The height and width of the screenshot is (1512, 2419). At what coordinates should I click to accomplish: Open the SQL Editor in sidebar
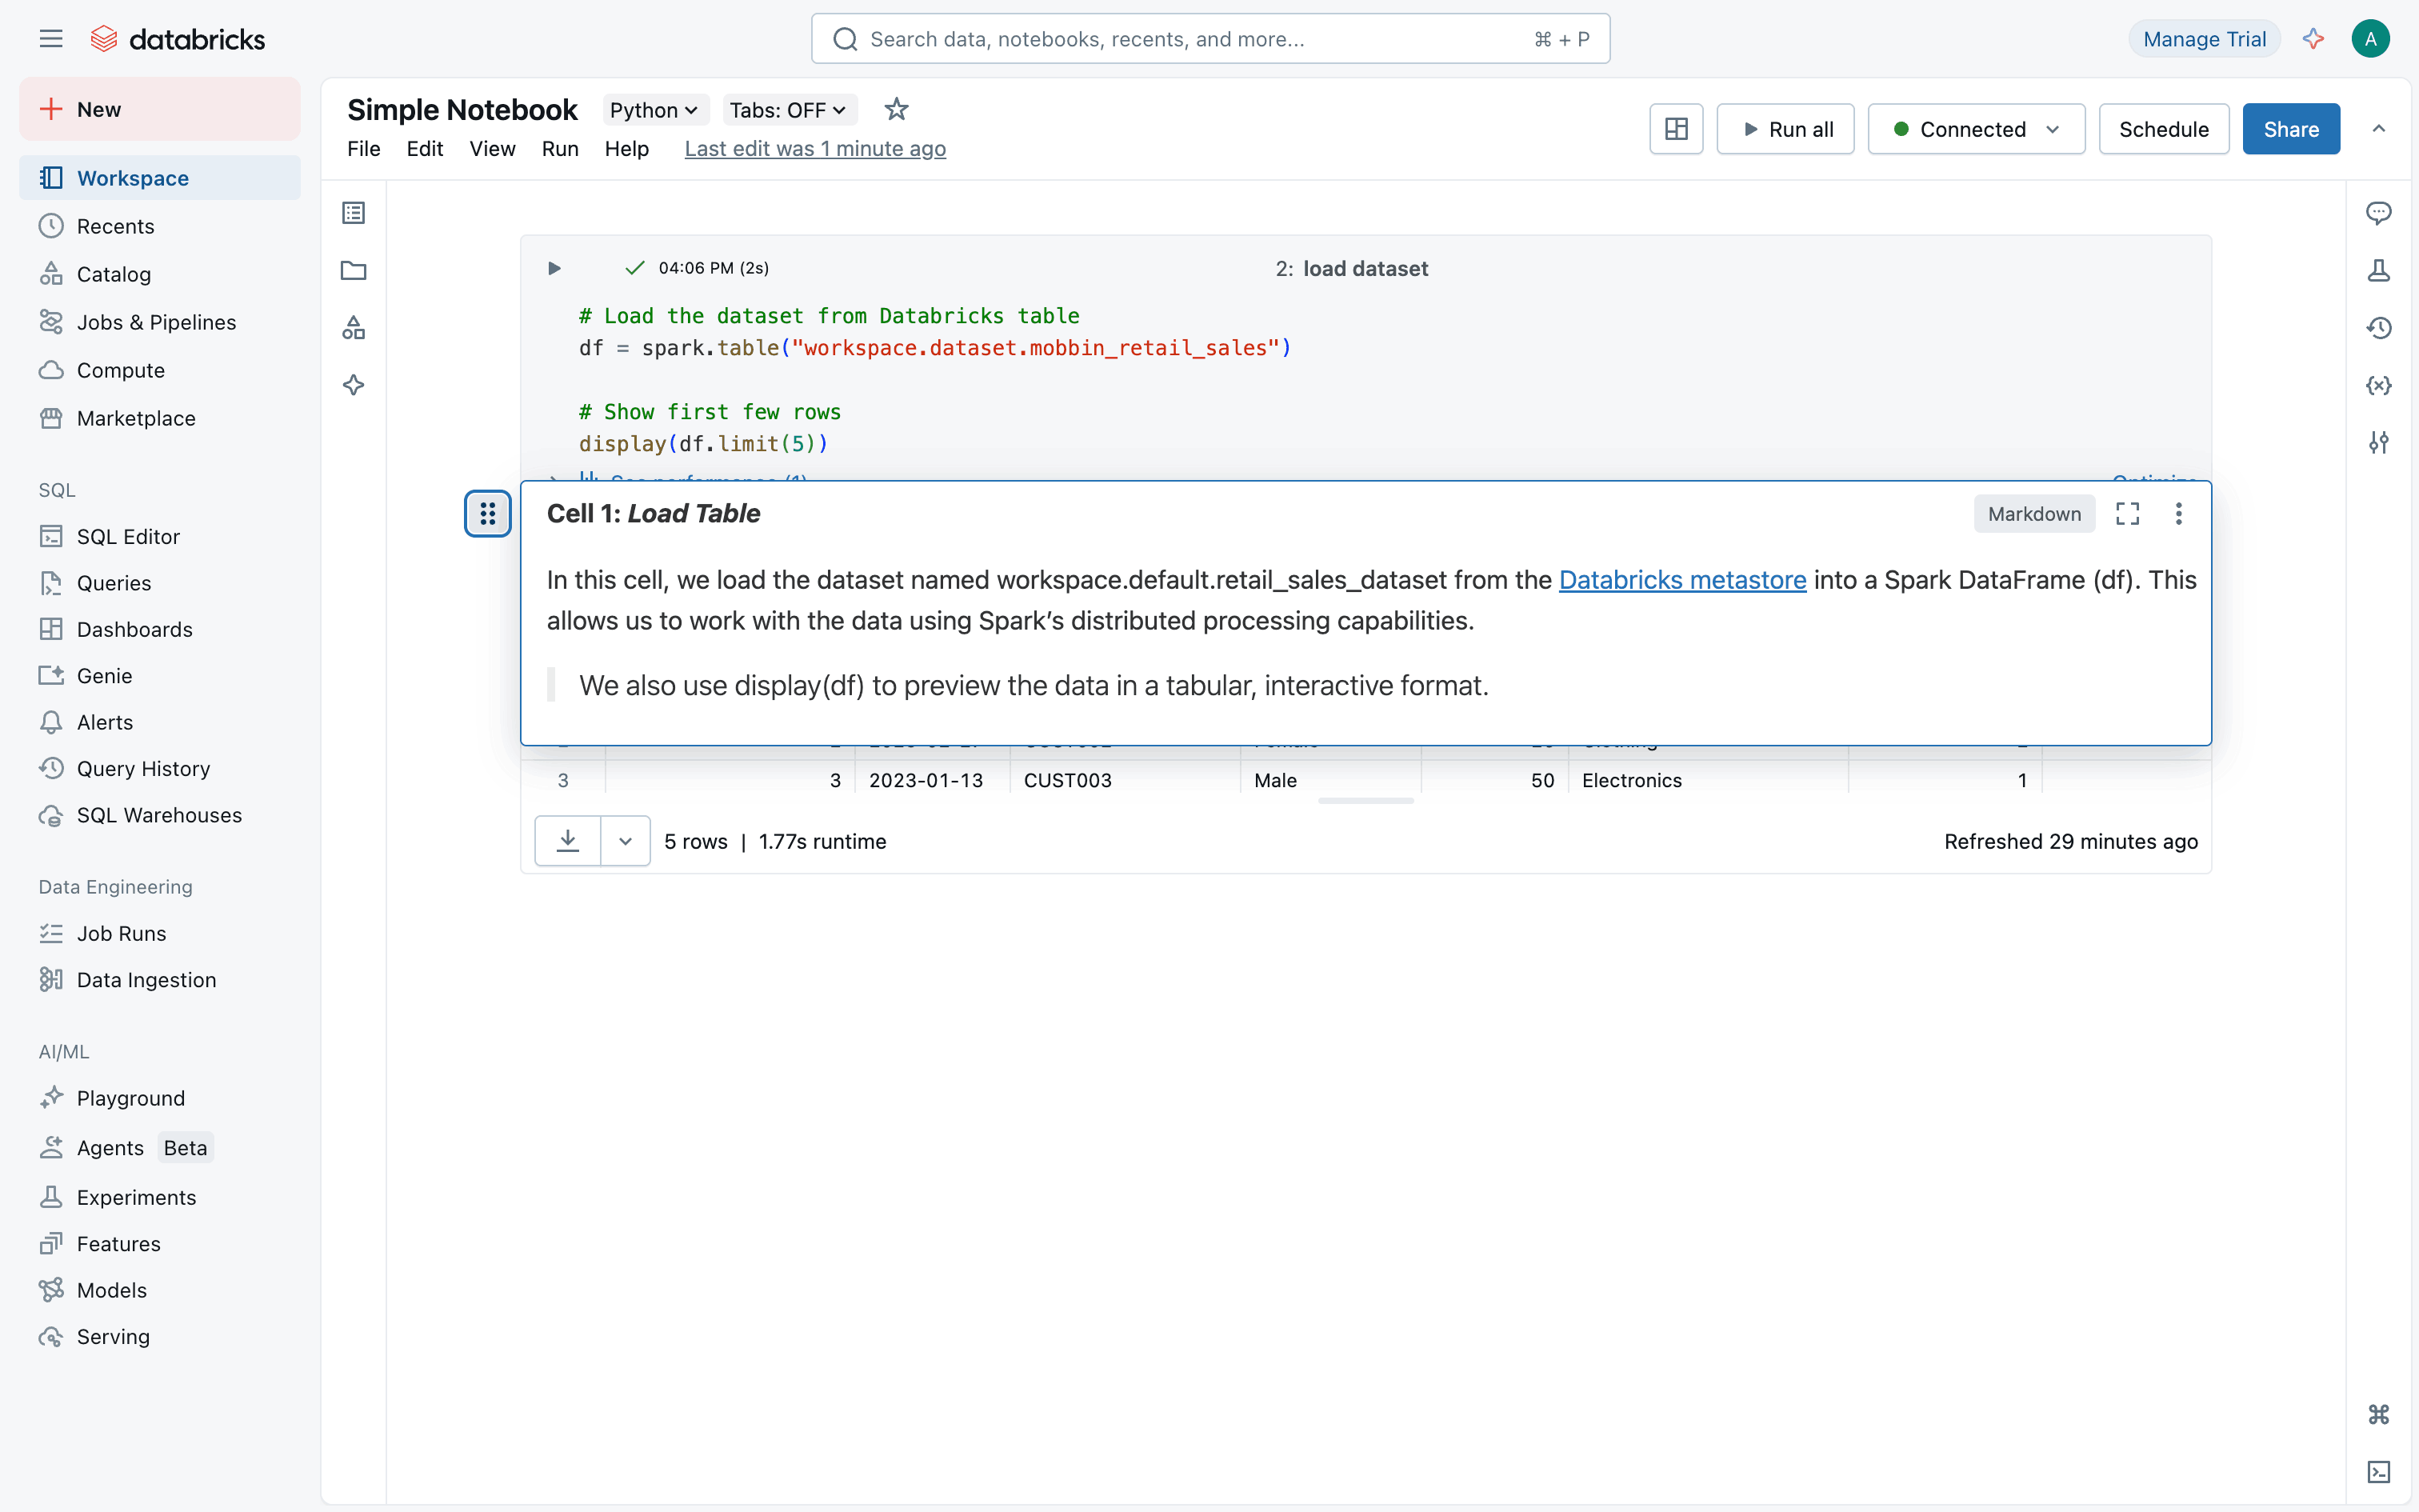(128, 537)
